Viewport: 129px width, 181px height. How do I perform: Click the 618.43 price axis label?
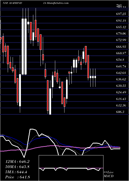pos(120,99)
